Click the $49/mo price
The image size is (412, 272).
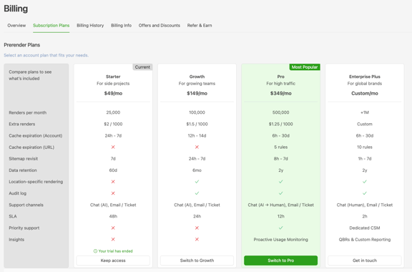[113, 93]
